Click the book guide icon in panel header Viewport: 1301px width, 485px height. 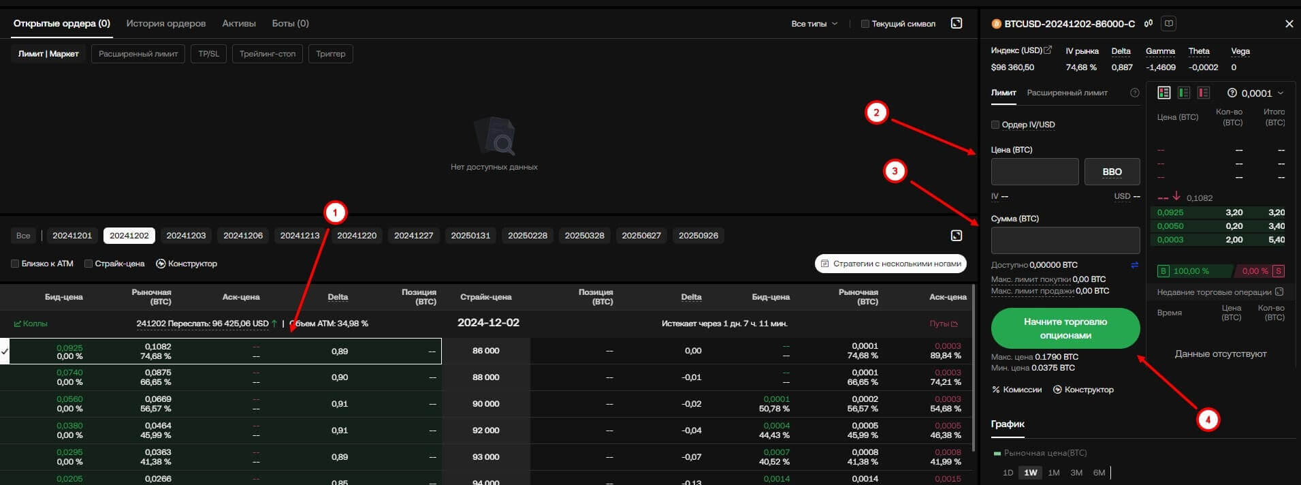(1169, 24)
